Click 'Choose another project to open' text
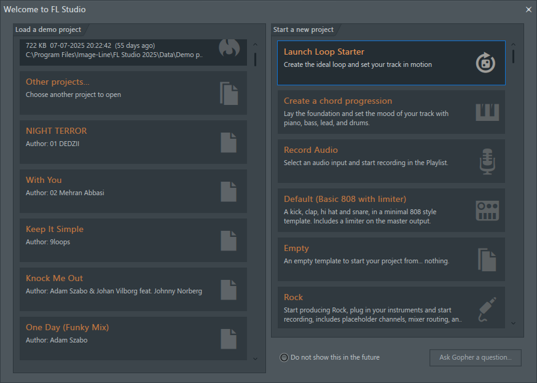The image size is (537, 383). click(x=73, y=95)
